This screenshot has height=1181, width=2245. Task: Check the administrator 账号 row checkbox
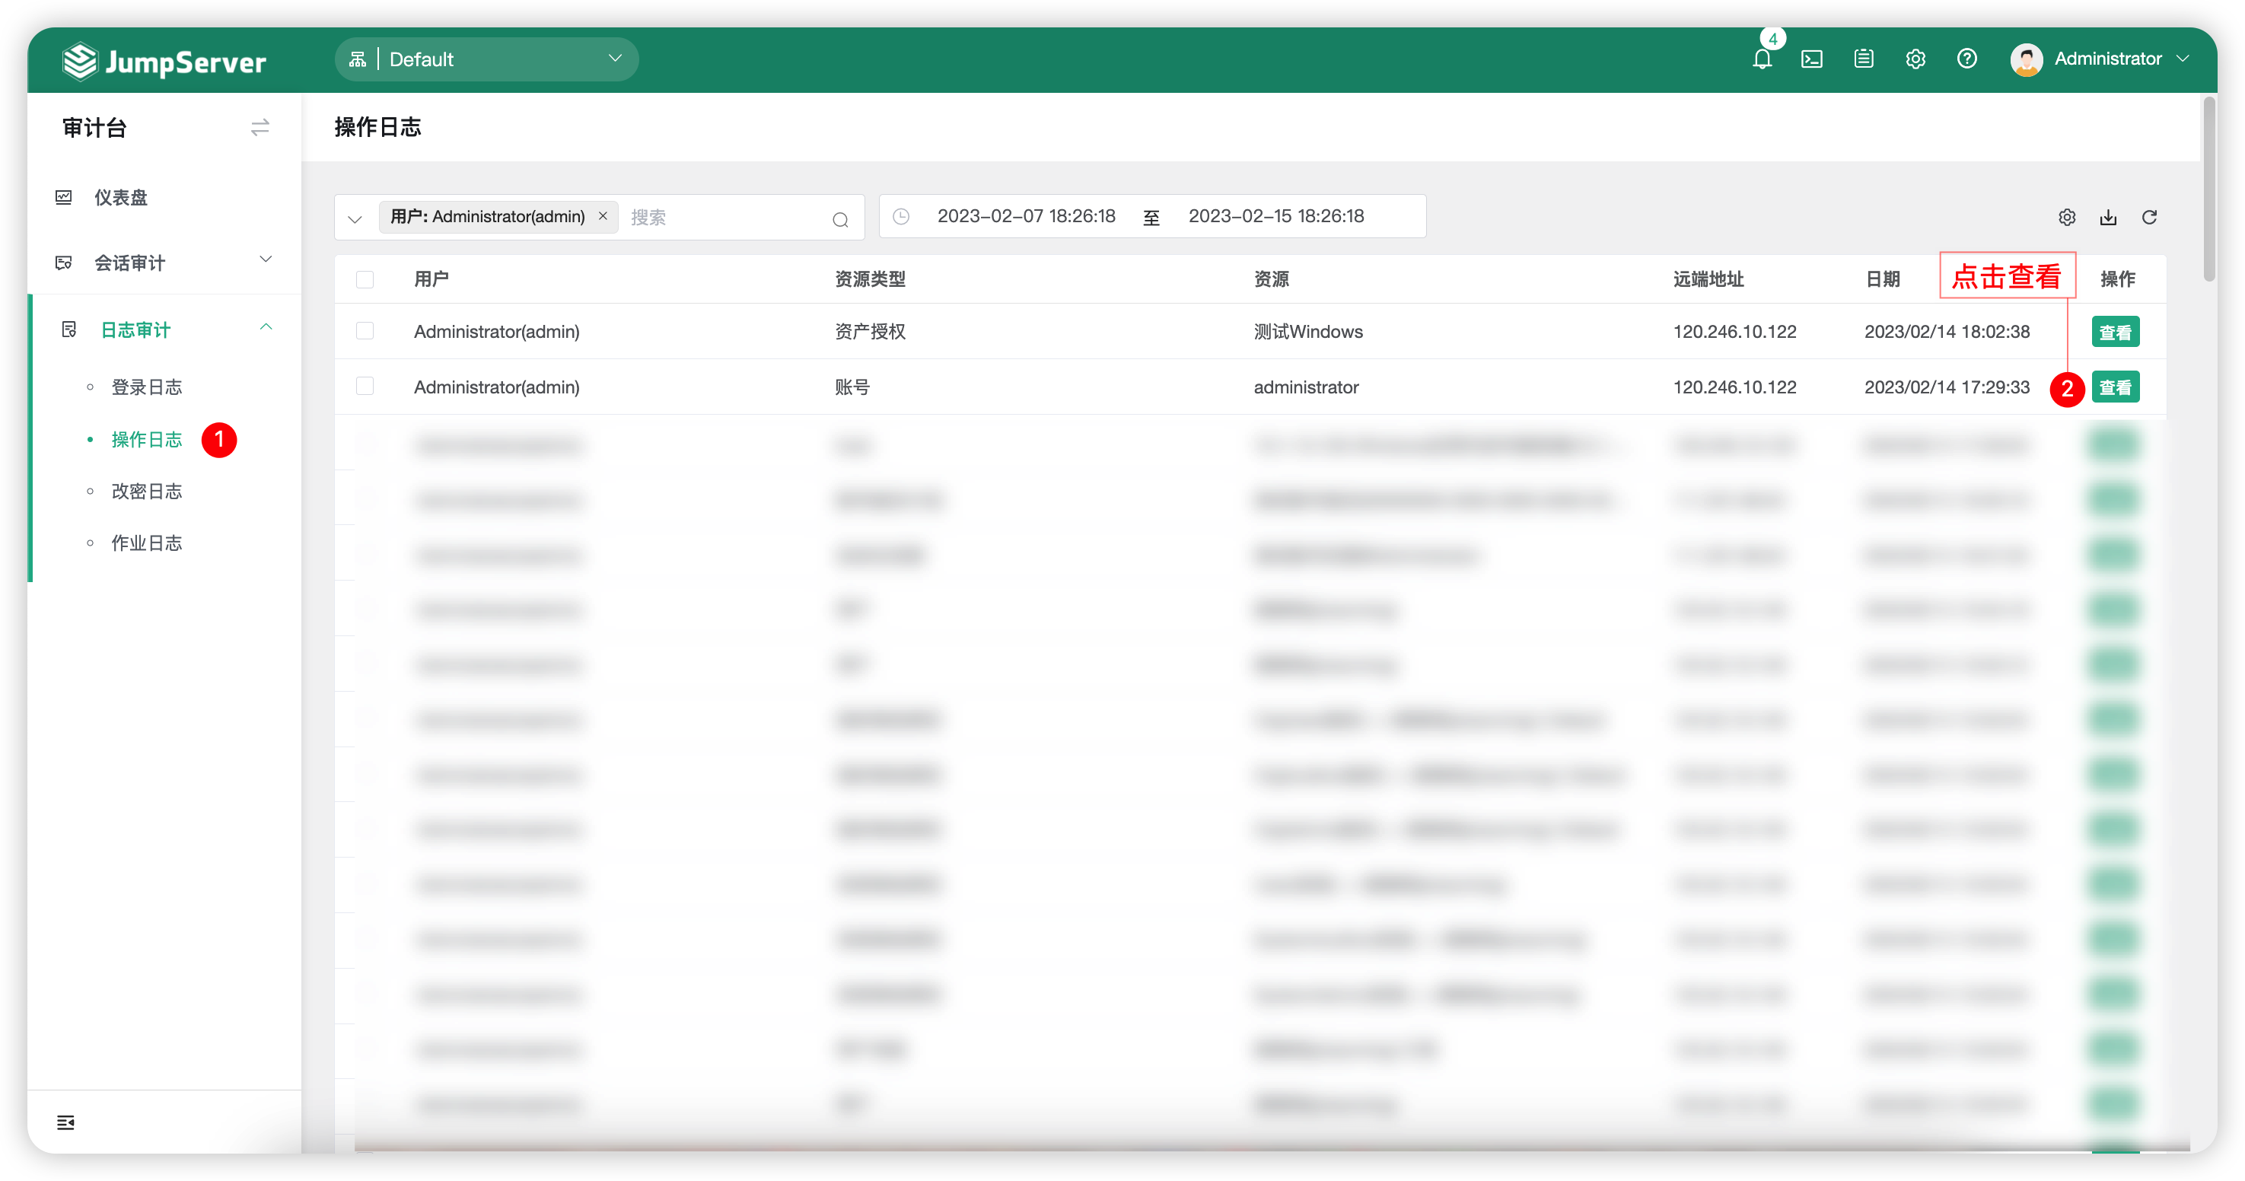click(365, 386)
